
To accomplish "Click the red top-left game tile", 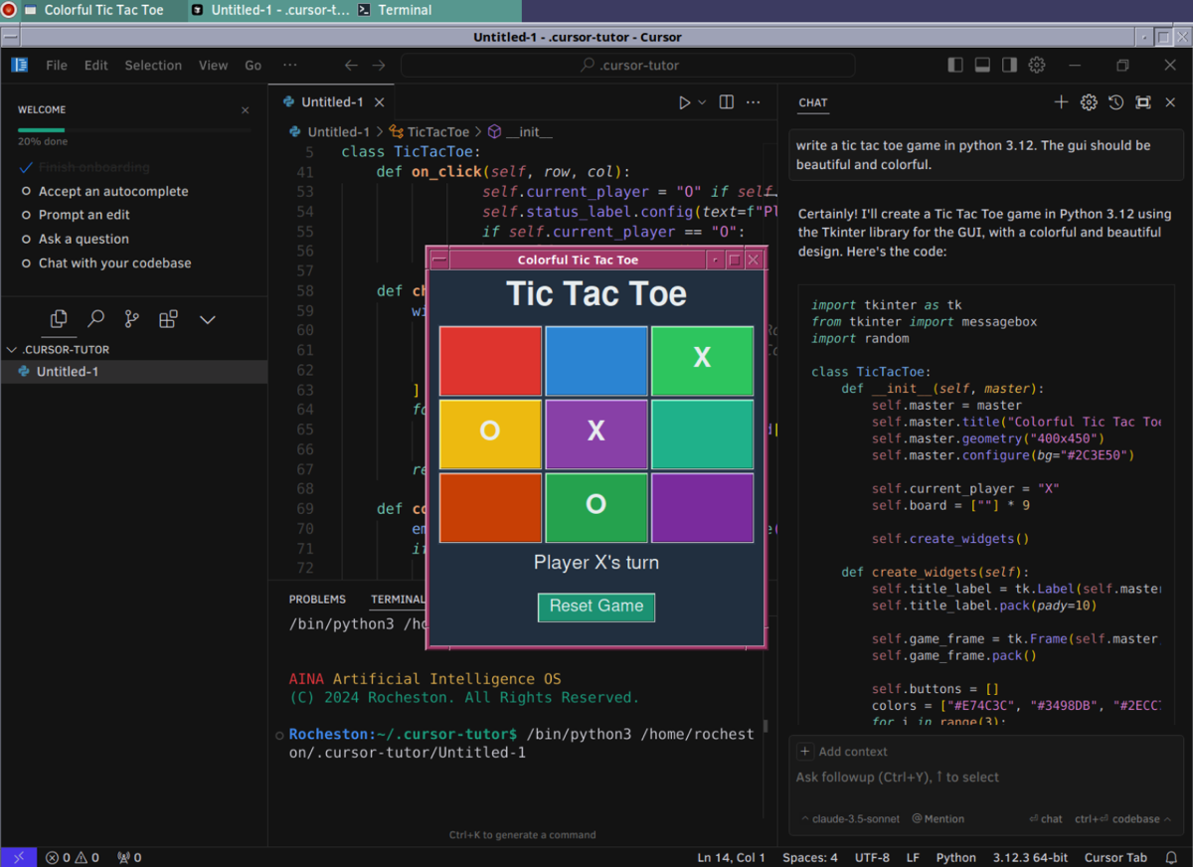I will tap(490, 360).
